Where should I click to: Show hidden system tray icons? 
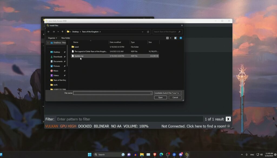tap(242, 154)
